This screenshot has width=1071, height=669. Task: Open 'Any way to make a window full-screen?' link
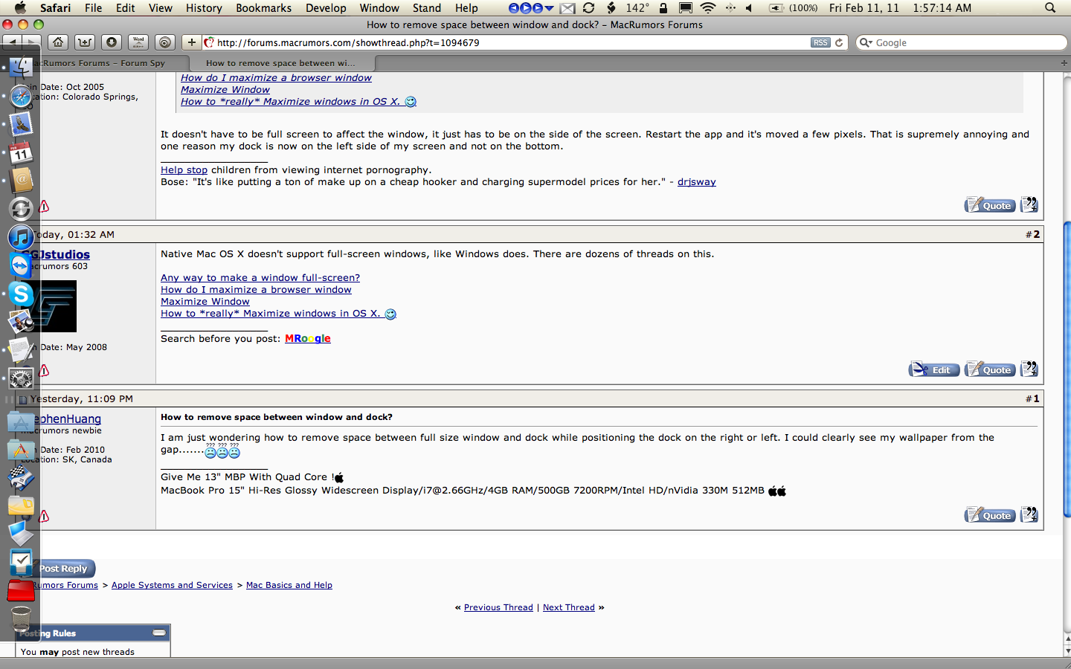260,278
